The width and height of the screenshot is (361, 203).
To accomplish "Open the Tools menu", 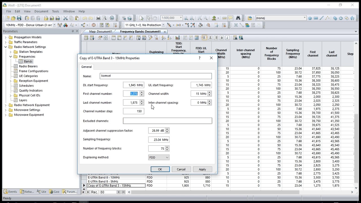I will click(56, 11).
